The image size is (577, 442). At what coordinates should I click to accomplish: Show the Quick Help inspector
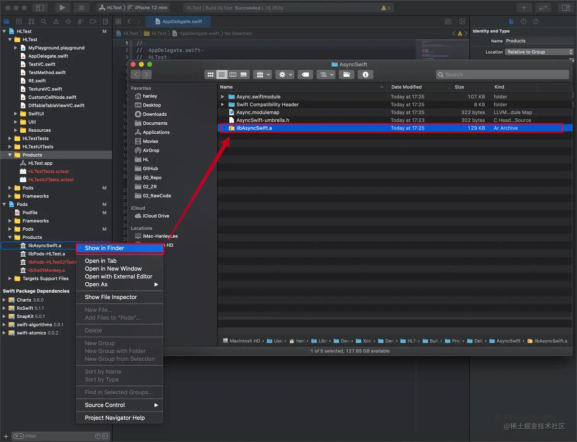point(536,21)
